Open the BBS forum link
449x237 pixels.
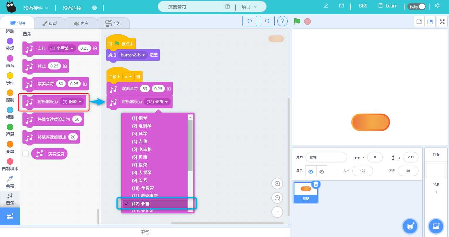[x=363, y=6]
